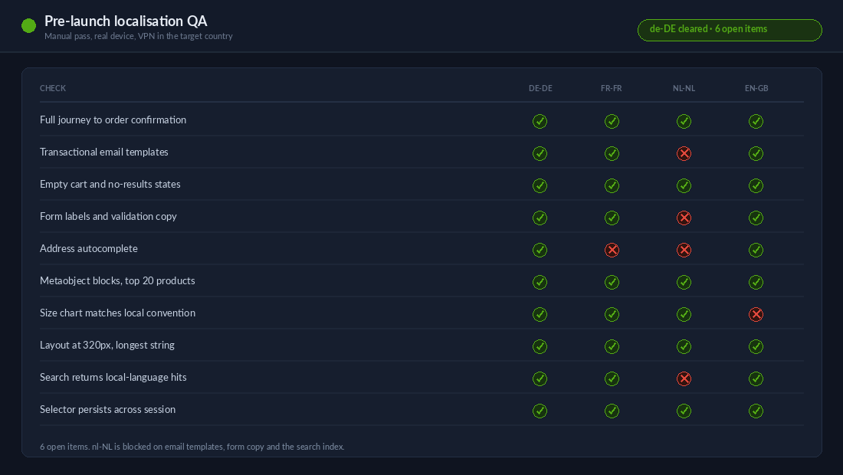Image resolution: width=843 pixels, height=475 pixels.
Task: Click the fail icon for Search returns NL-NL
Action: pos(684,379)
